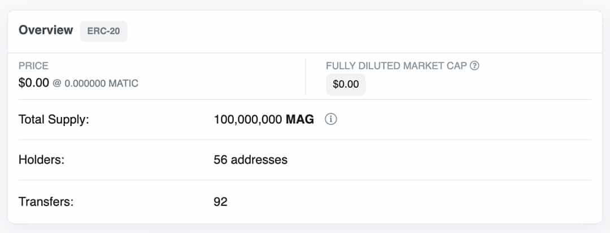The image size is (610, 233).
Task: Click the Overview heading
Action: click(x=46, y=30)
